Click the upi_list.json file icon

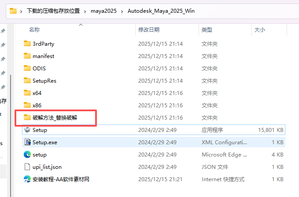[27, 167]
